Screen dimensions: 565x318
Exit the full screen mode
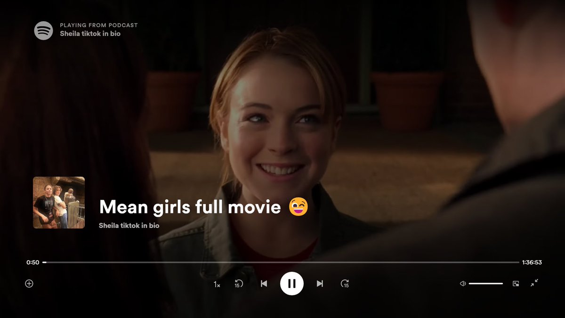point(534,283)
